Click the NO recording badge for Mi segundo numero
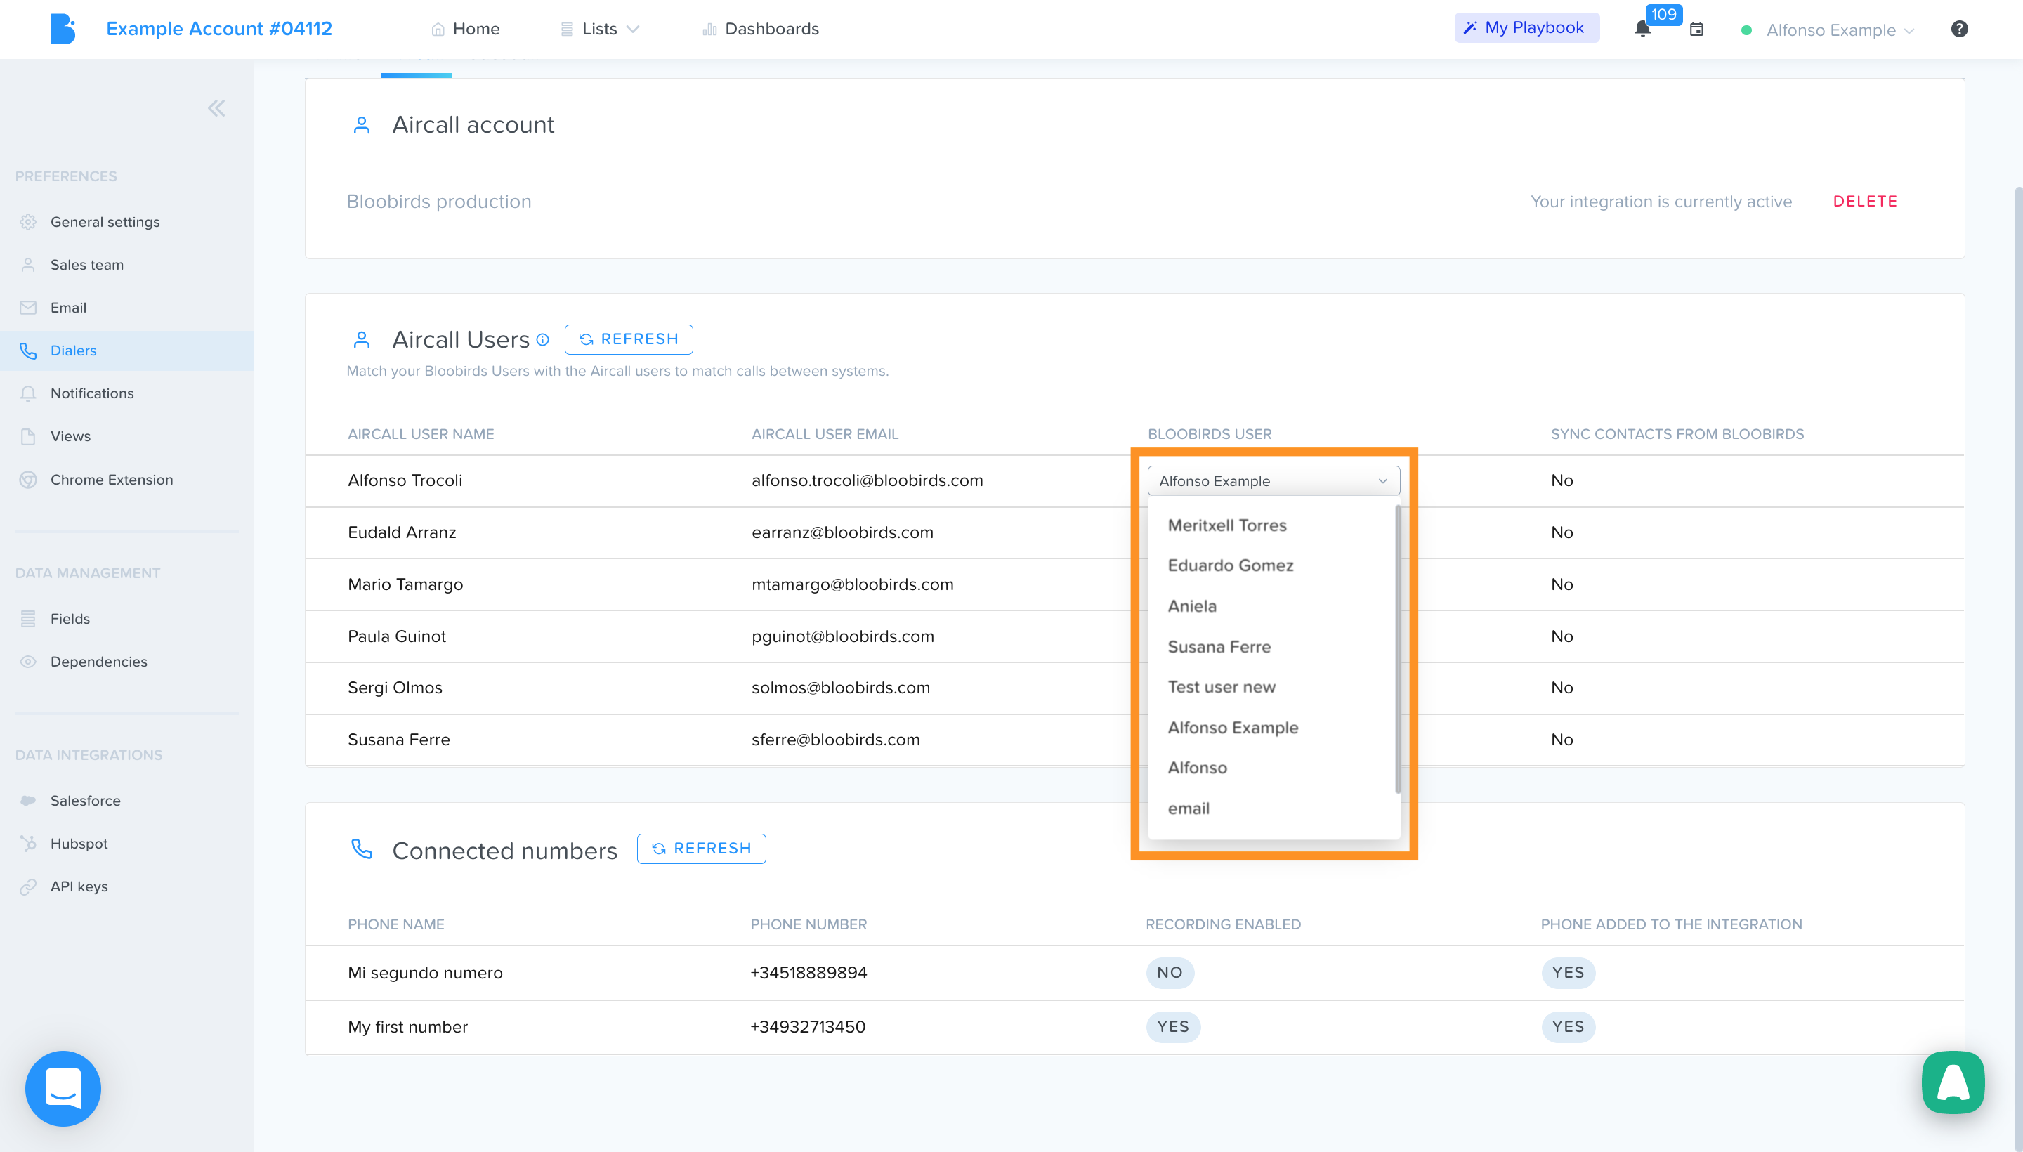Image resolution: width=2023 pixels, height=1152 pixels. [x=1170, y=973]
